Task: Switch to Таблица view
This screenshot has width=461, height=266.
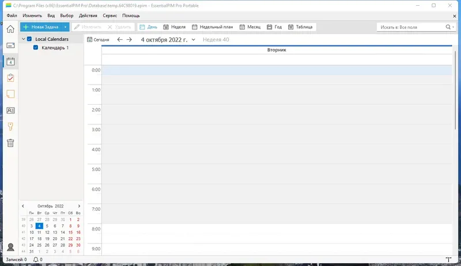Action: tap(300, 27)
